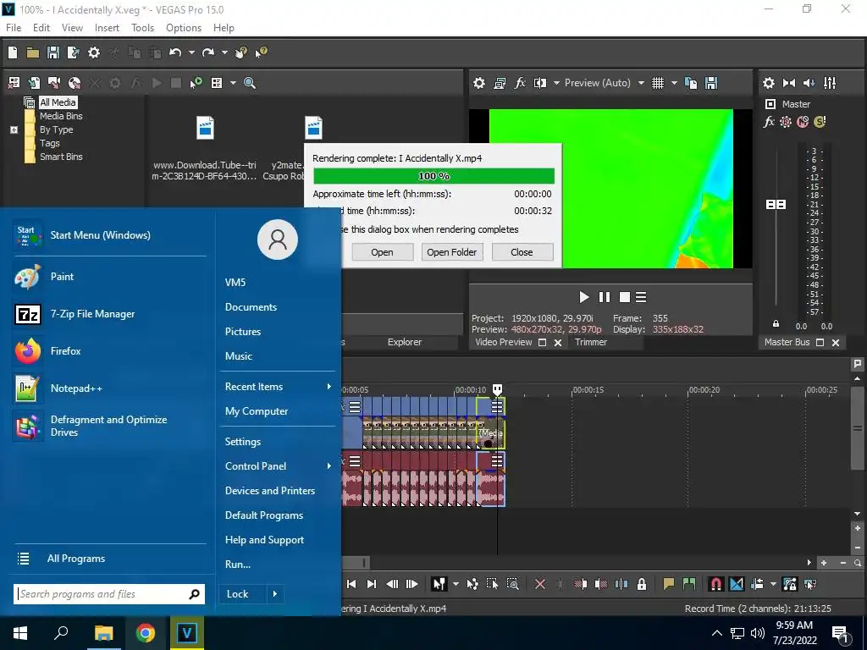Switch to the Trimmer tab
The image size is (867, 650).
click(x=590, y=342)
